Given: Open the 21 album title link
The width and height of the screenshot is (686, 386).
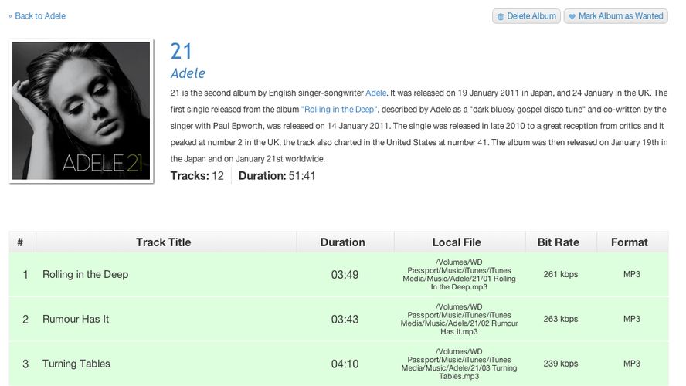Looking at the screenshot, I should pos(181,51).
